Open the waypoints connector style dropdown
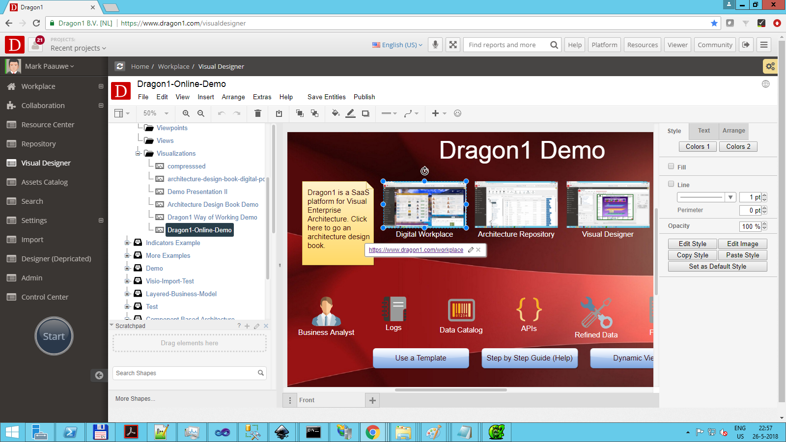 click(x=411, y=113)
